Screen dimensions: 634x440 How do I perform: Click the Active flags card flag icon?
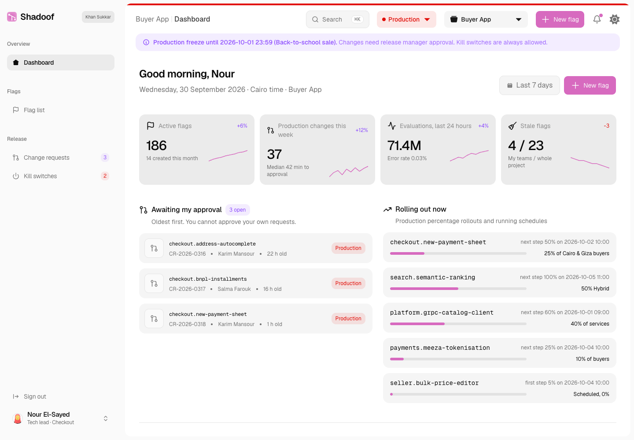[151, 125]
